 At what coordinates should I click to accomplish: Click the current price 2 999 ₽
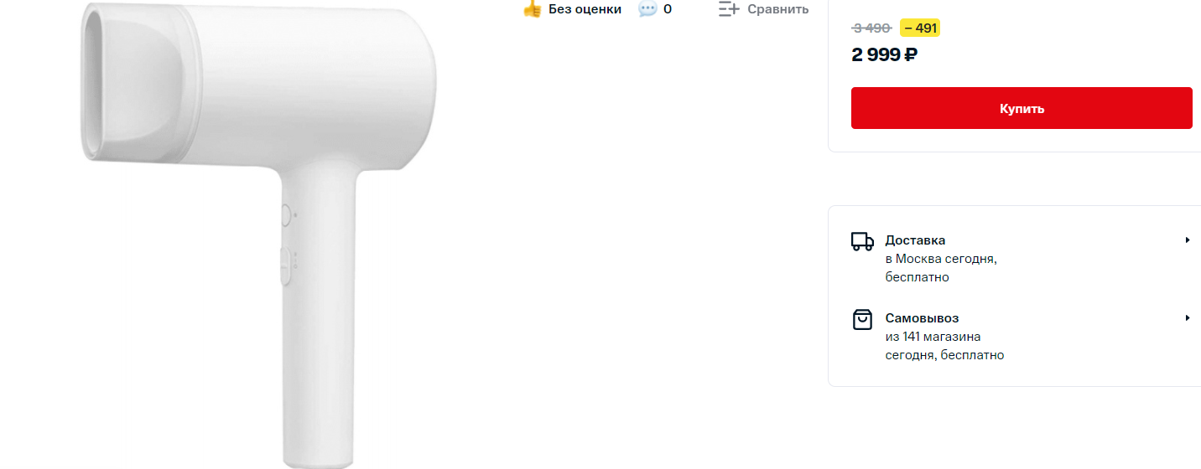[x=884, y=55]
